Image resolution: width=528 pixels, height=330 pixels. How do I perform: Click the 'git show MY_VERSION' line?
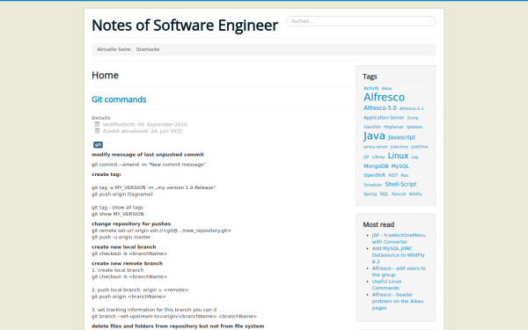point(118,214)
